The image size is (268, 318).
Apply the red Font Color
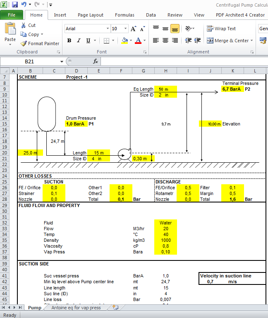tap(138, 41)
